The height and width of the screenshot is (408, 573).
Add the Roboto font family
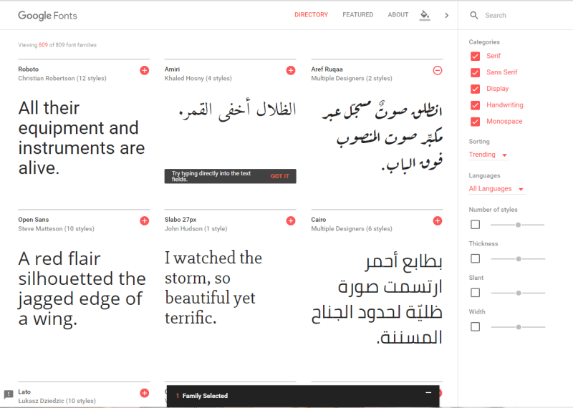point(145,70)
